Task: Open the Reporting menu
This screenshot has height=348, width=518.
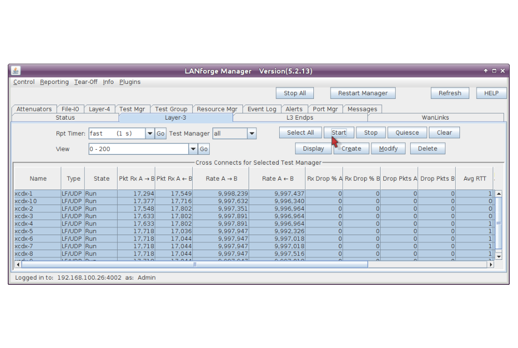Action: click(x=54, y=82)
